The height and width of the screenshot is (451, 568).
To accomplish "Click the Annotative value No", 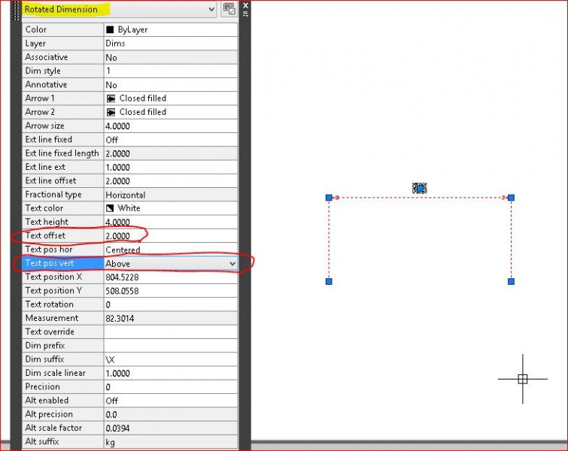I will coord(171,85).
